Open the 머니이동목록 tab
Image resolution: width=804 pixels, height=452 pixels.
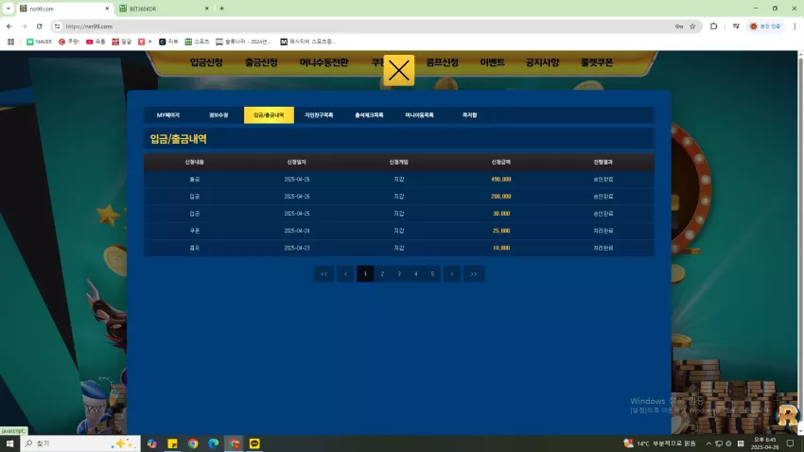pyautogui.click(x=419, y=115)
